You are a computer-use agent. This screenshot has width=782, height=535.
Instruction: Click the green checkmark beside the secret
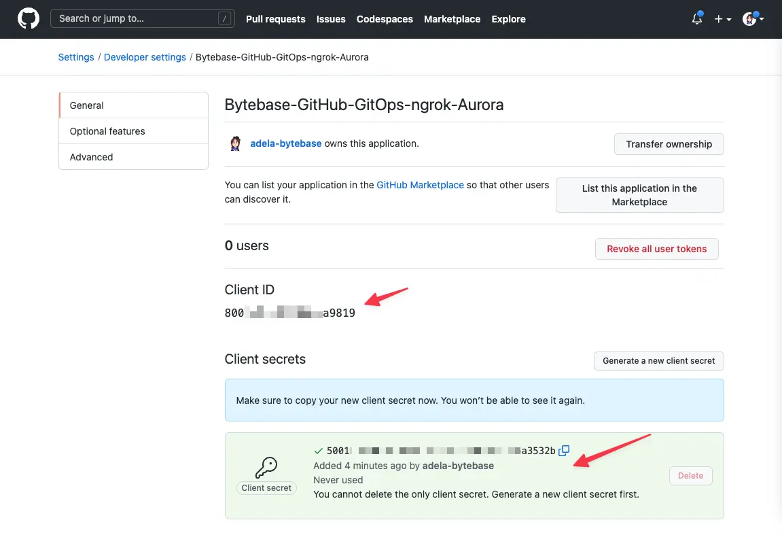point(318,450)
